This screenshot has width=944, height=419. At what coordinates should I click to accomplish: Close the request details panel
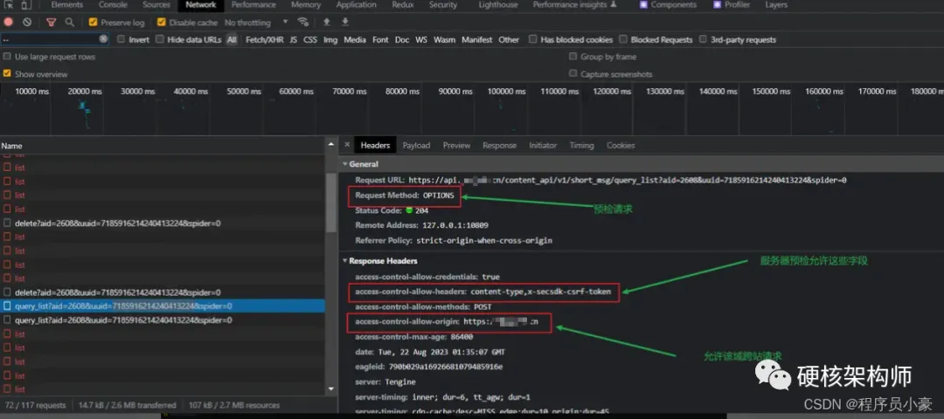(347, 145)
